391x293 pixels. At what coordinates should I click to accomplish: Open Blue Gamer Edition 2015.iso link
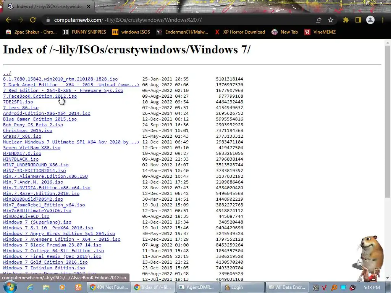40,119
